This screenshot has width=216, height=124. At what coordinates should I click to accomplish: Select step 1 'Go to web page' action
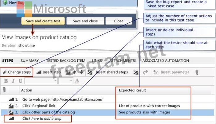63,99
